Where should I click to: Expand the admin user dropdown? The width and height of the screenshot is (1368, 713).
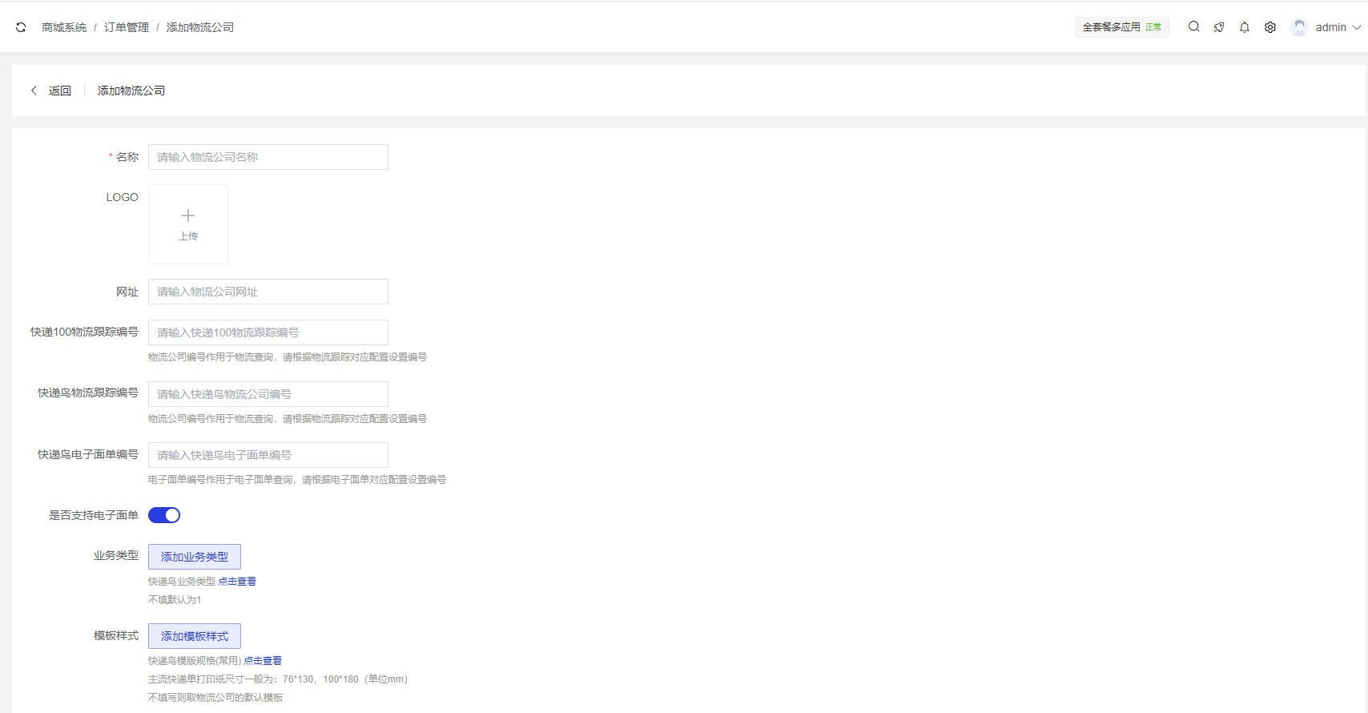pos(1356,27)
